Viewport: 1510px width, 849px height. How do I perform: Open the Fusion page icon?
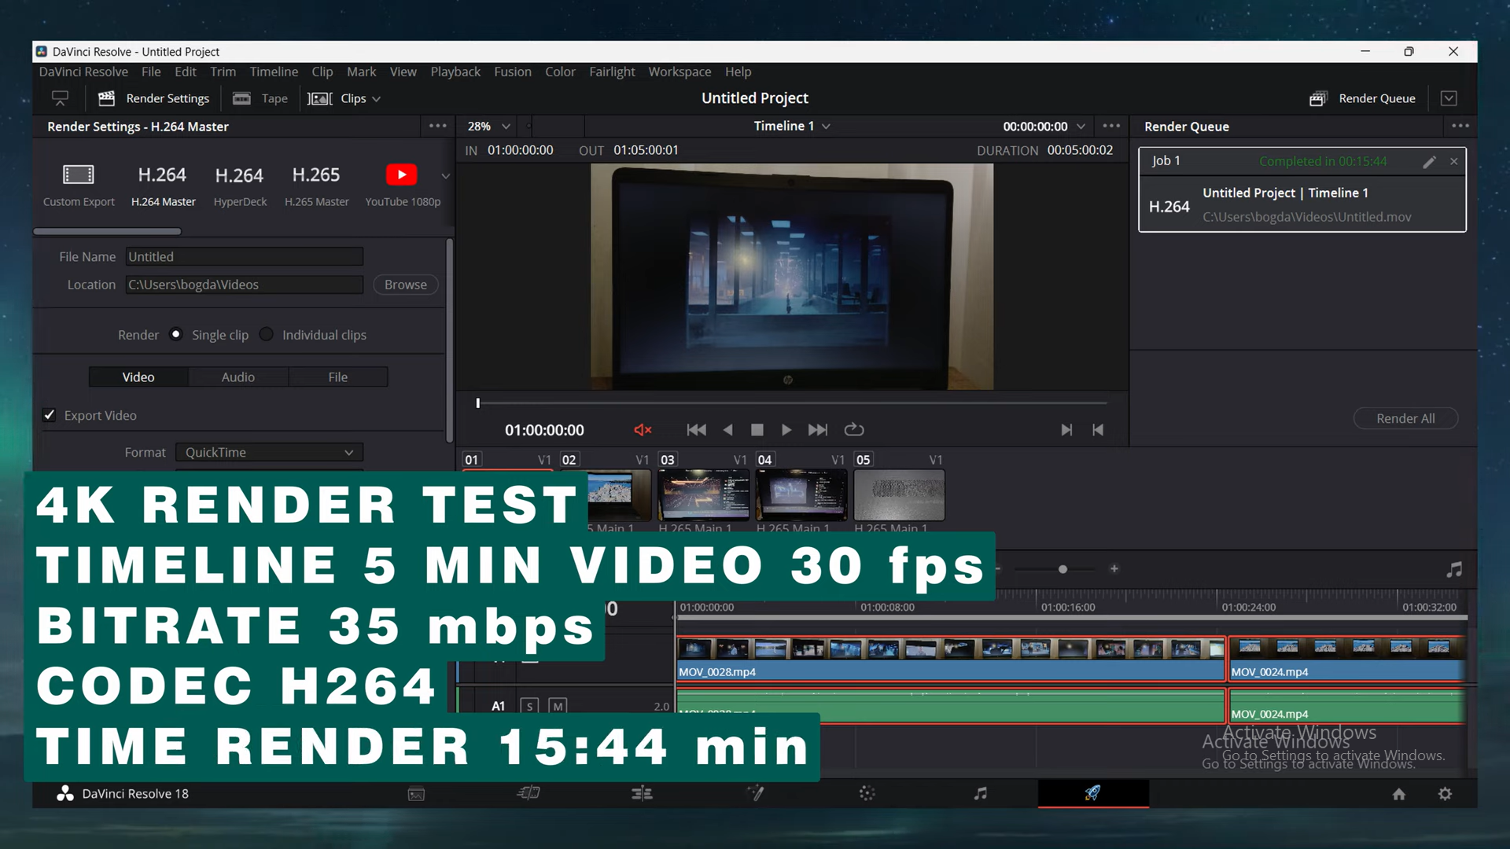[755, 793]
